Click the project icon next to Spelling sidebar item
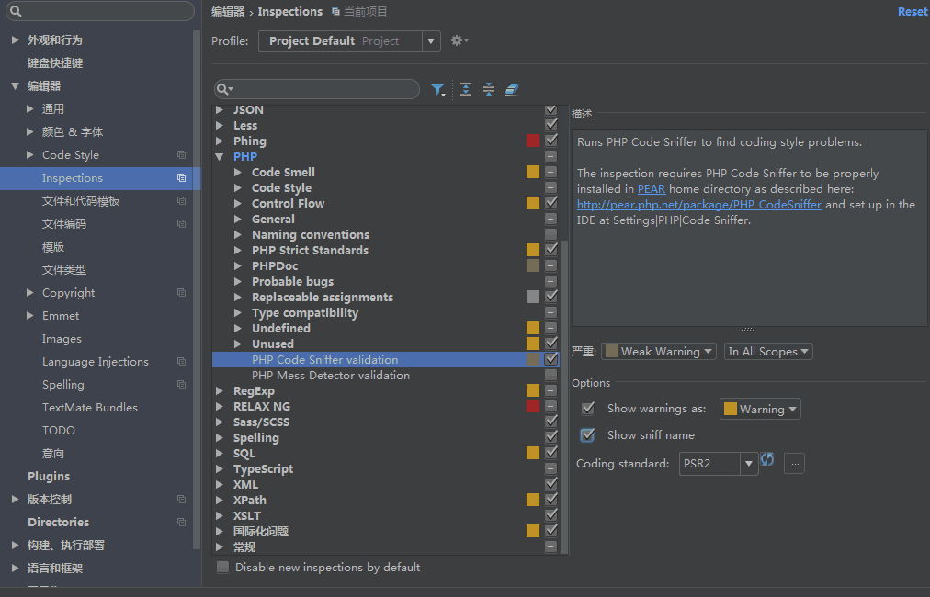 (x=181, y=385)
